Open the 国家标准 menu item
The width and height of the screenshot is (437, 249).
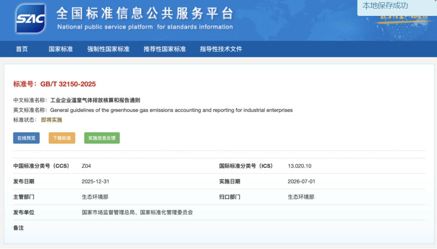tap(61, 49)
